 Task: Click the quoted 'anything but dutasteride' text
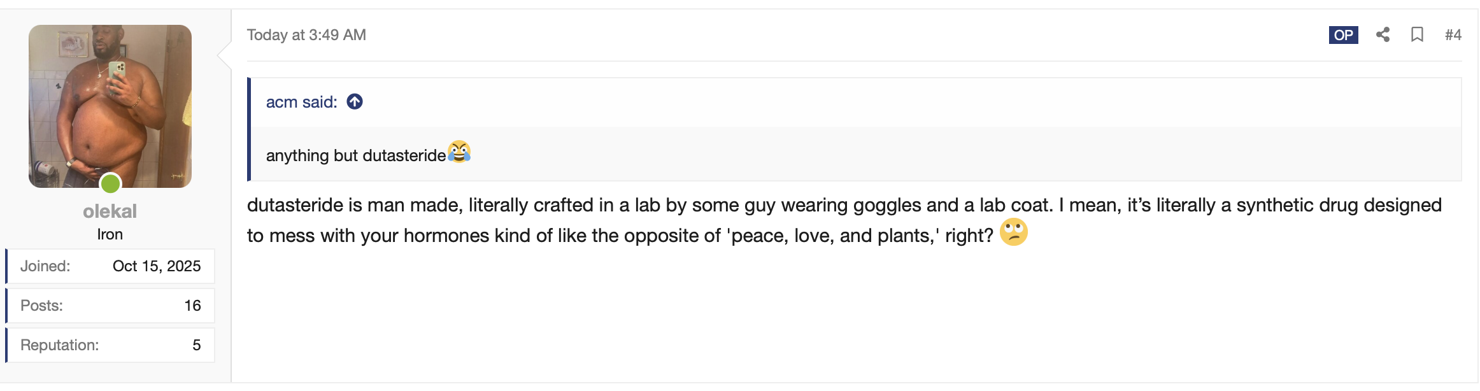tap(355, 156)
